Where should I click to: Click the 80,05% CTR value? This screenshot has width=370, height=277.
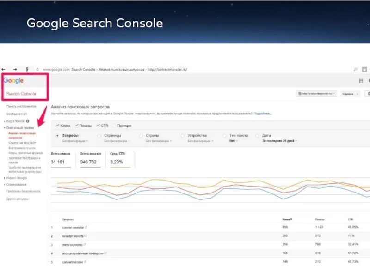pyautogui.click(x=353, y=227)
